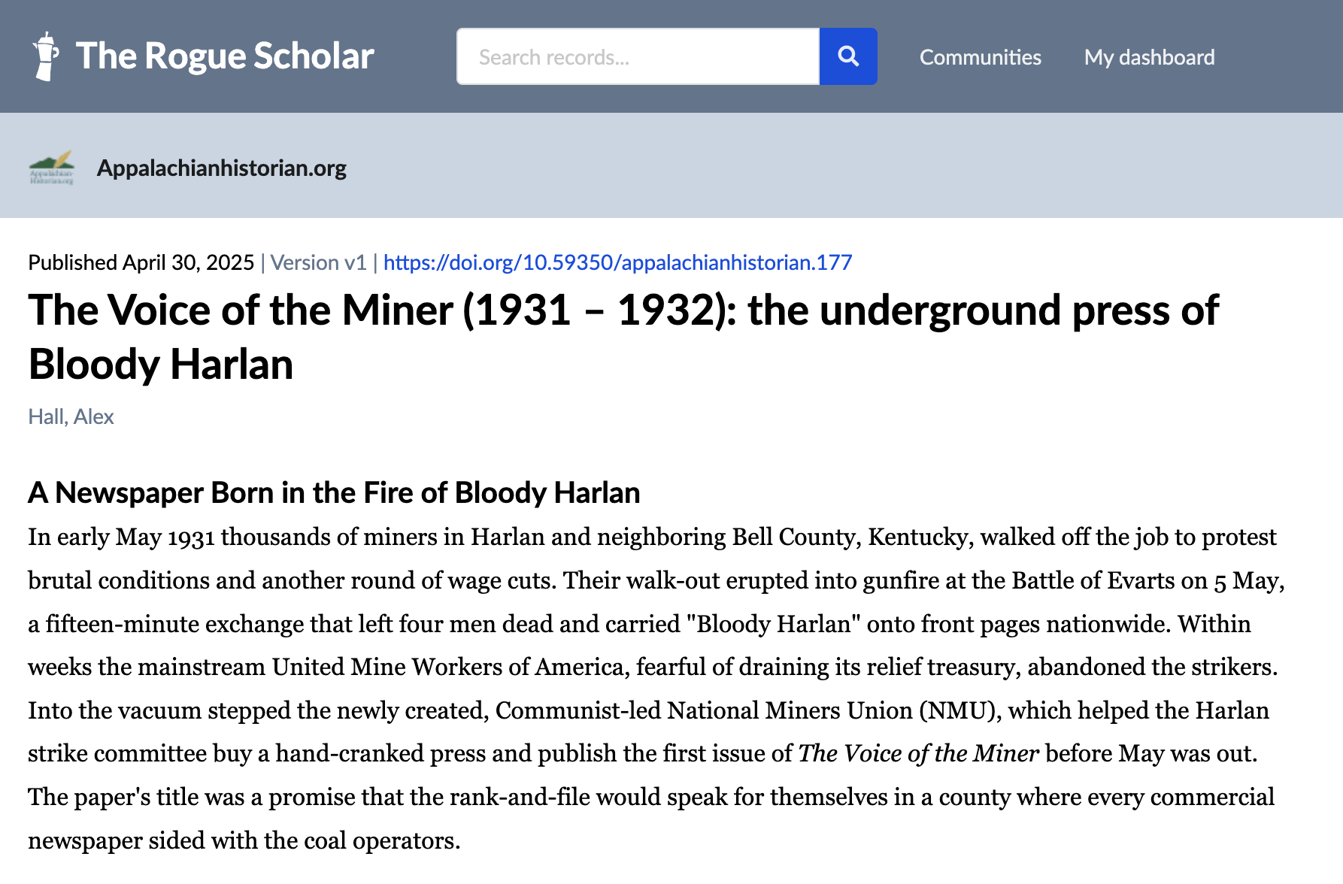This screenshot has height=884, width=1343.
Task: Click the Version v1 label
Action: 318,262
